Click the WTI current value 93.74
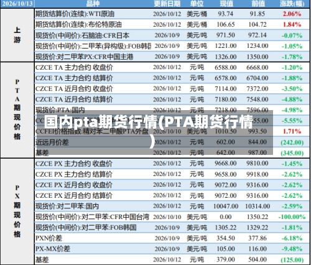This screenshot has width=311, height=265. click(226, 14)
